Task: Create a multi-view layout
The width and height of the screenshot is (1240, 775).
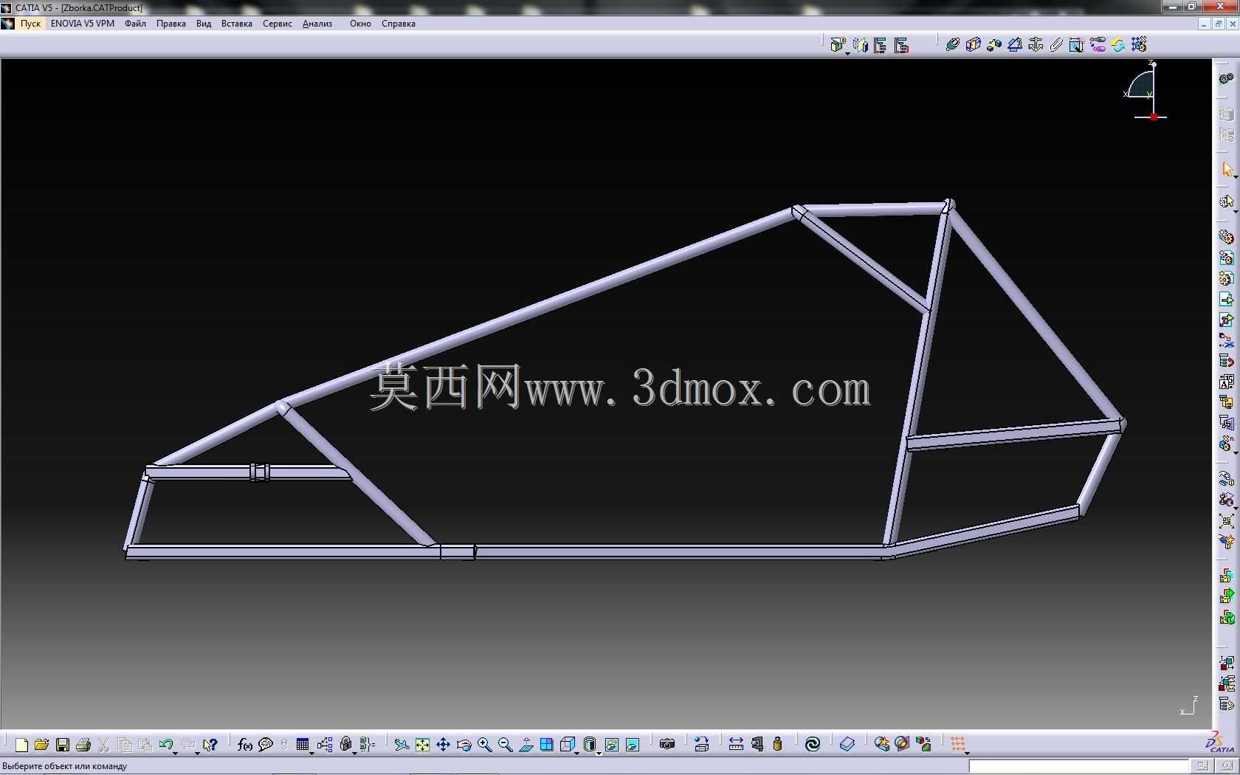Action: pos(547,745)
